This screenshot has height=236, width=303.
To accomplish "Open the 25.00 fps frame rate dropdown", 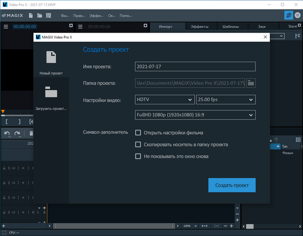I will click(x=225, y=99).
